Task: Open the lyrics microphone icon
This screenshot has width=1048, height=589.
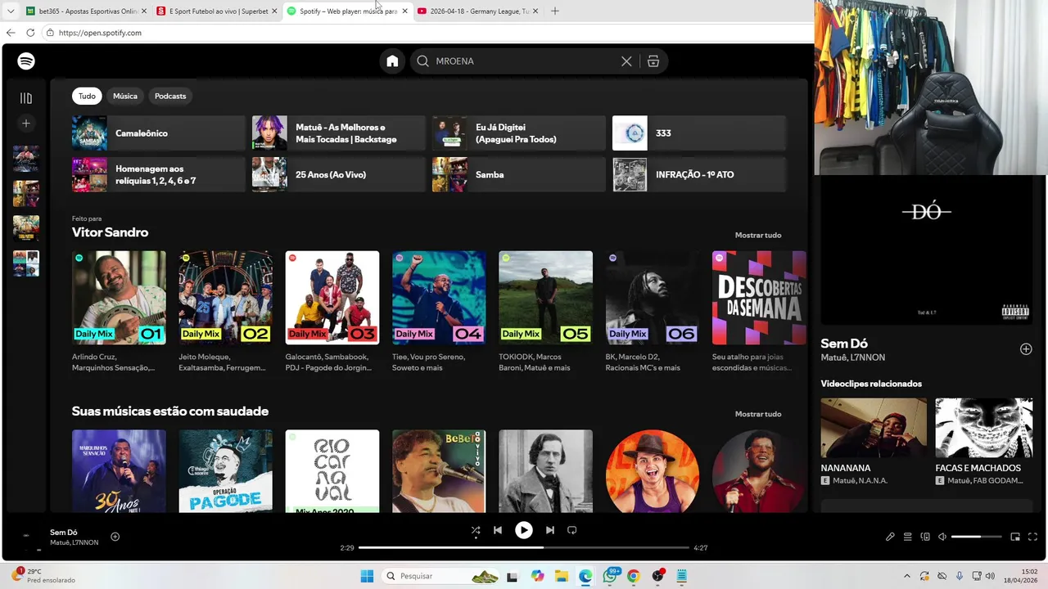Action: coord(890,537)
